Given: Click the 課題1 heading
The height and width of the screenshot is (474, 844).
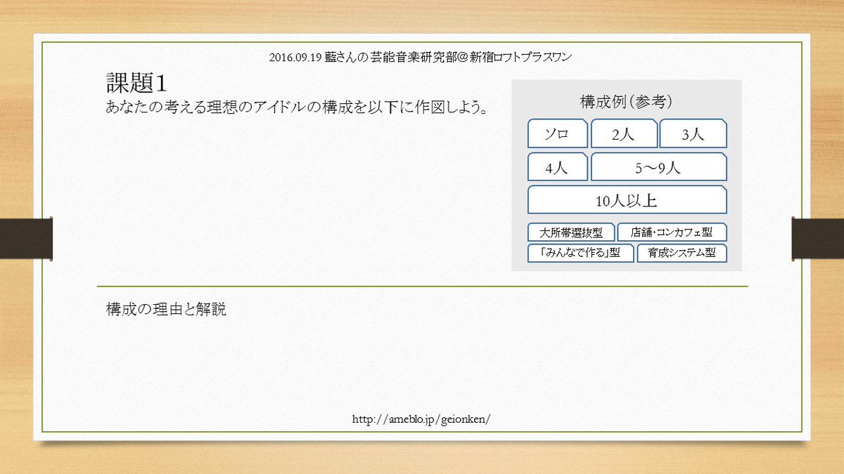Looking at the screenshot, I should (x=136, y=82).
